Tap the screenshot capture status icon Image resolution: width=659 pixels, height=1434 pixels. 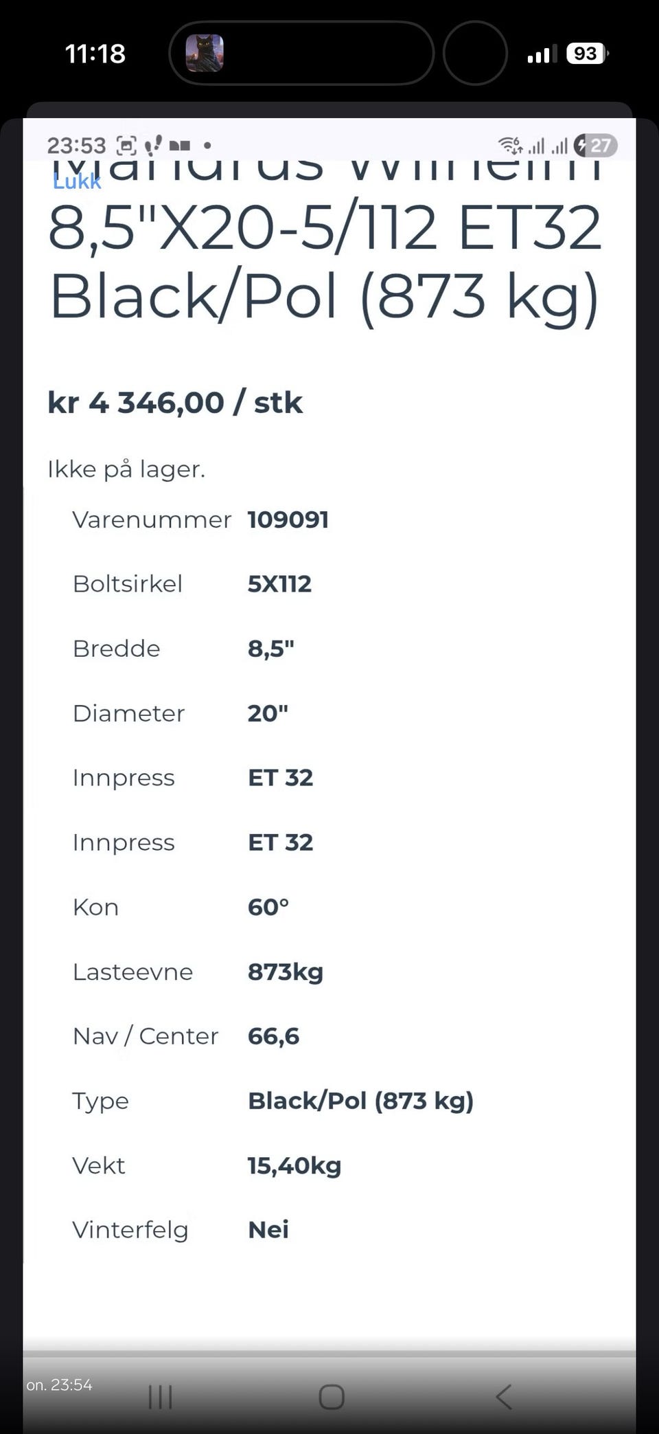(x=126, y=146)
